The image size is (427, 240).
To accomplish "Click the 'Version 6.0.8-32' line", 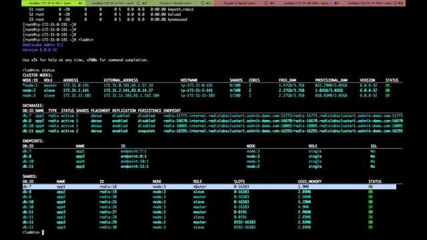I will pos(40,50).
